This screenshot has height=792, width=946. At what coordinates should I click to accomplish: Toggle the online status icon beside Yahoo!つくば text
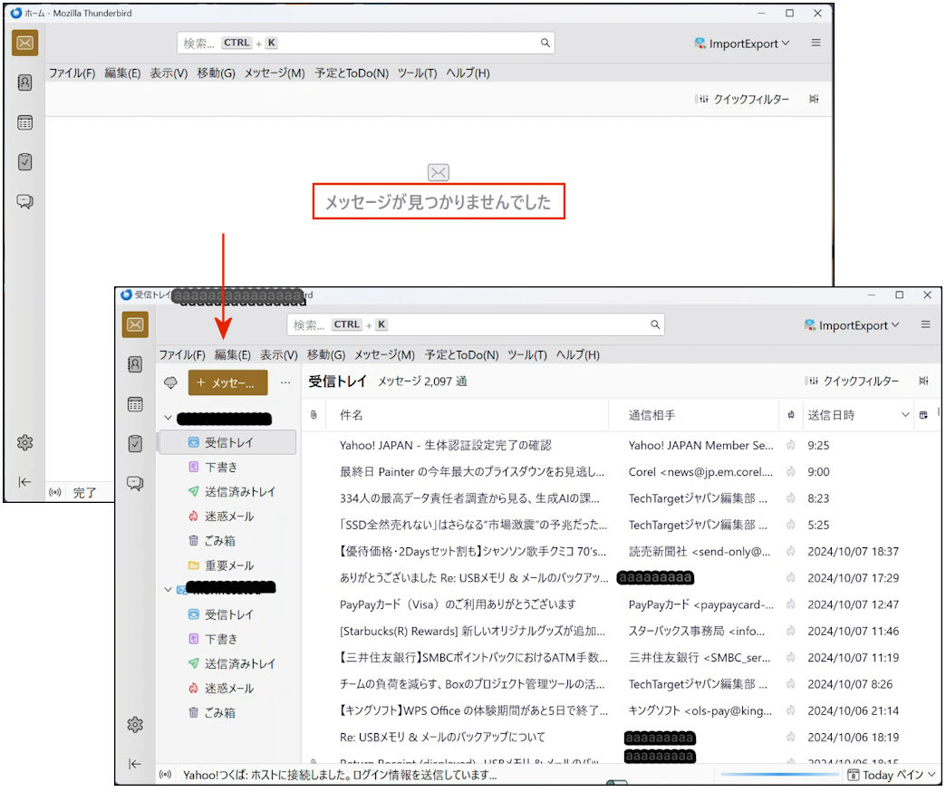click(x=166, y=775)
